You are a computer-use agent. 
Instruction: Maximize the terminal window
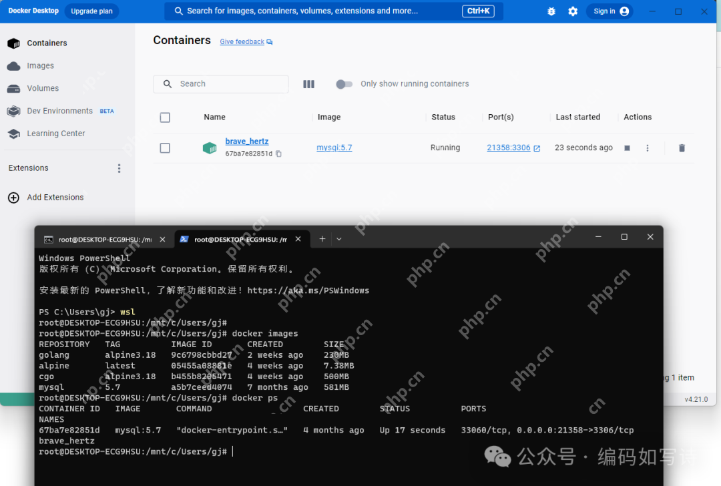point(624,237)
